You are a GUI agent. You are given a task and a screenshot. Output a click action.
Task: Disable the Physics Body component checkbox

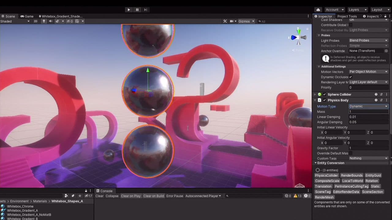point(325,100)
